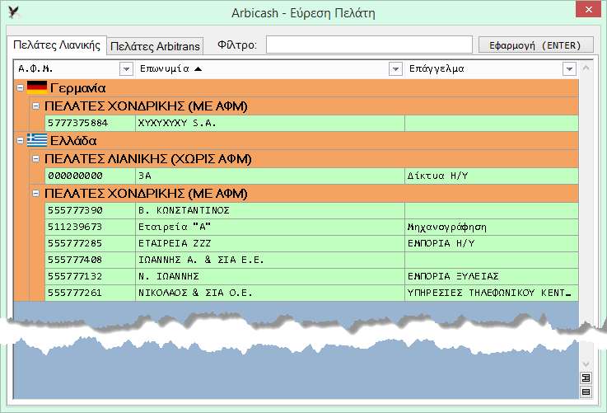Viewport: 607px width, 413px height.
Task: Click the scrollbar down arrow
Action: [586, 364]
